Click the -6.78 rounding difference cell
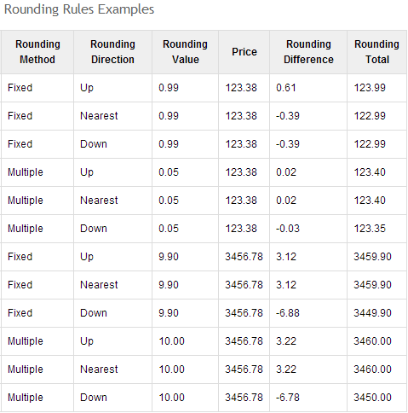This screenshot has height=413, width=408. (308, 398)
